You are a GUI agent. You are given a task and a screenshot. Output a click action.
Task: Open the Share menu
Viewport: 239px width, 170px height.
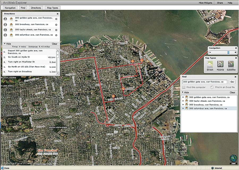pyautogui.click(x=220, y=3)
